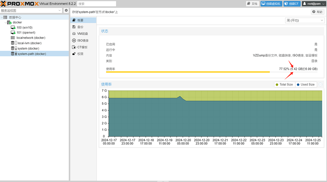The image size is (327, 182).
Task: Click the system storage disk icon
Action: (14, 48)
